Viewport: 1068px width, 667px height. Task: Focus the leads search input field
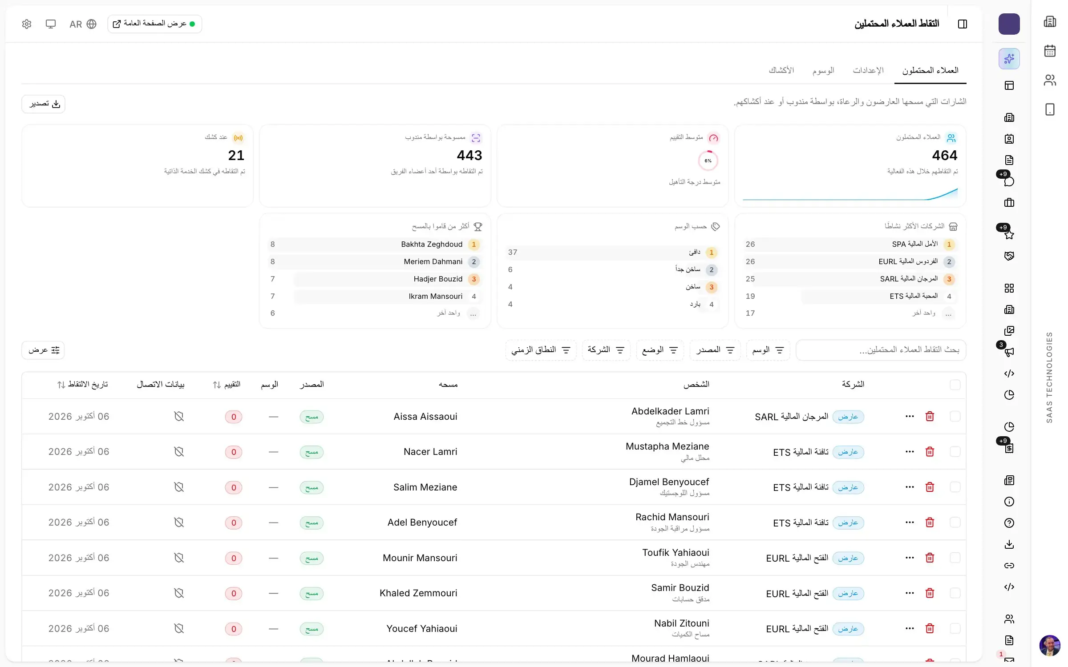tap(881, 350)
